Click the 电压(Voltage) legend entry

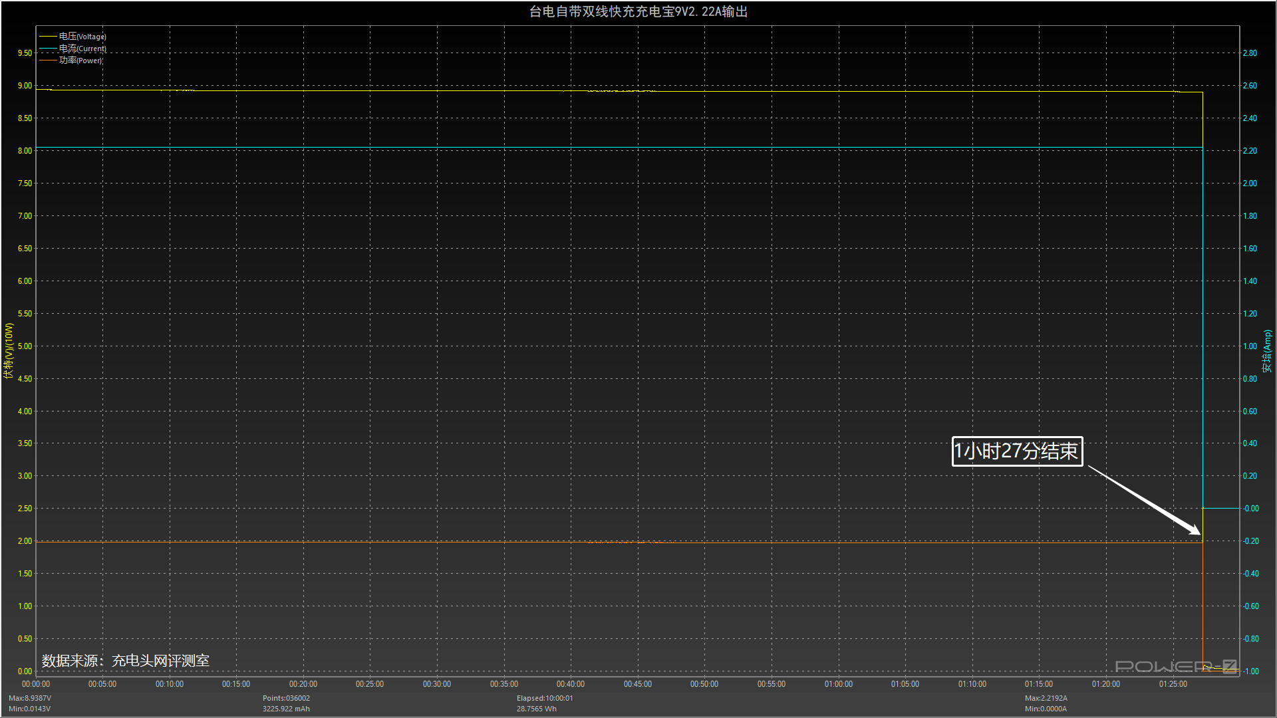[x=82, y=37]
